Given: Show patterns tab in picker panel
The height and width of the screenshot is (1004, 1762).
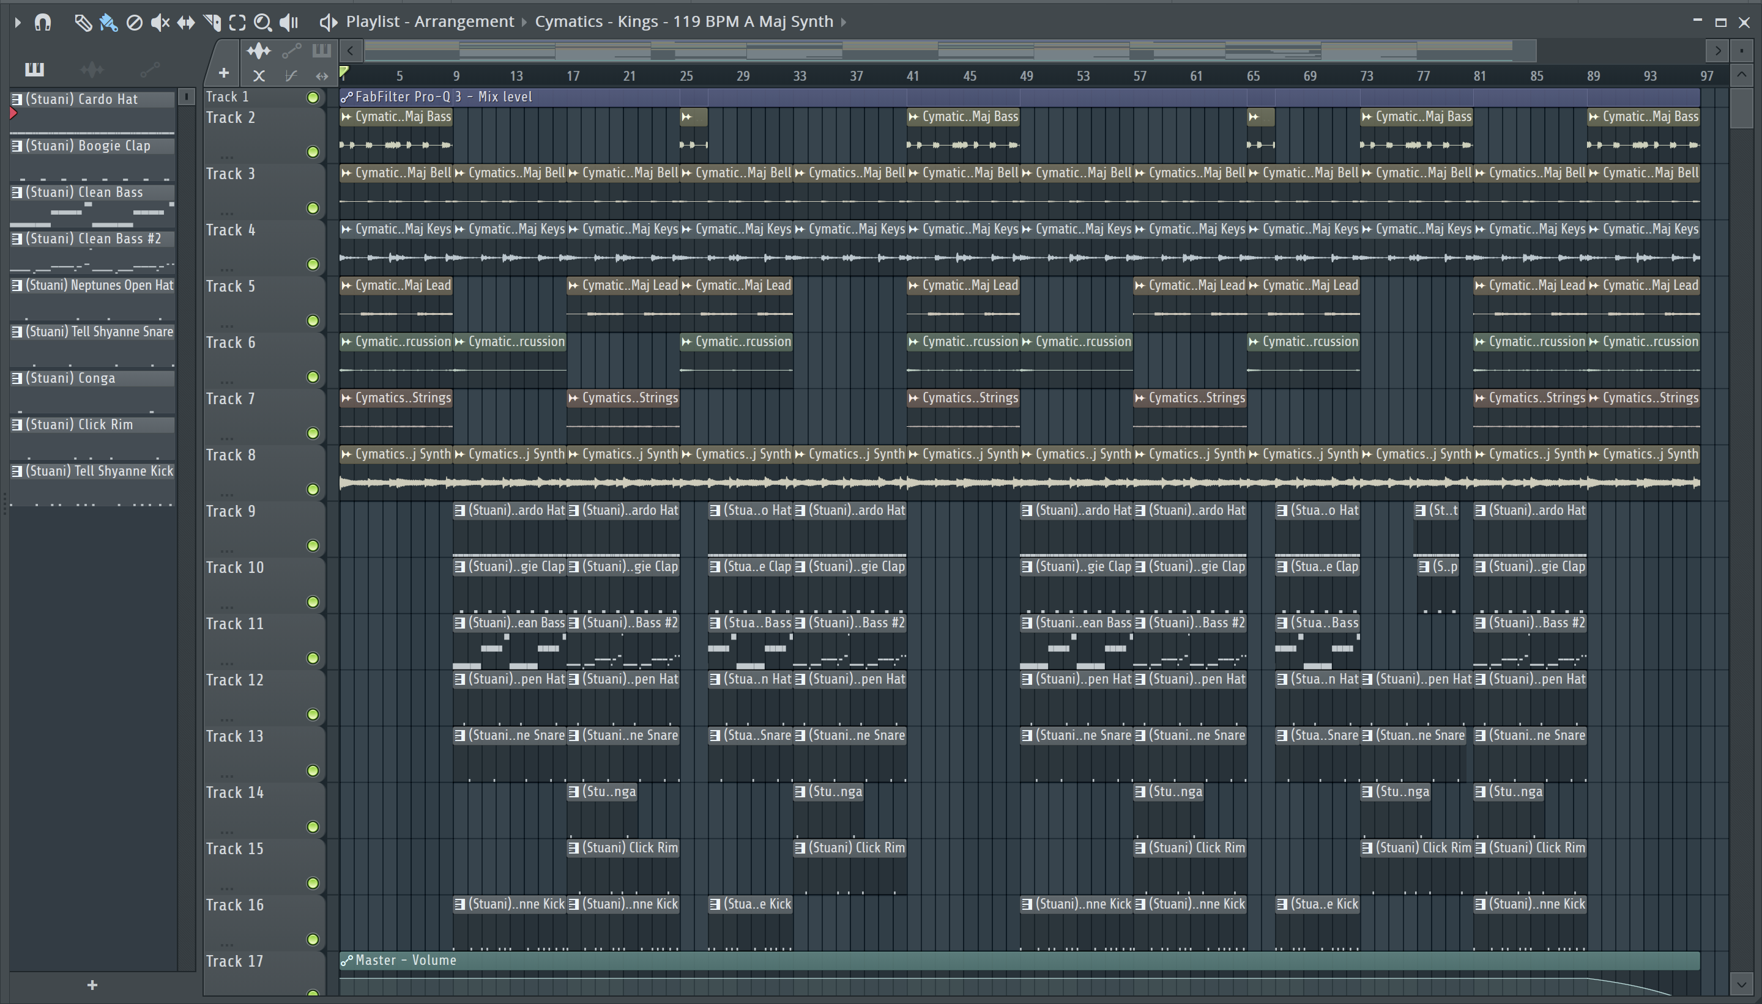Looking at the screenshot, I should click(34, 69).
